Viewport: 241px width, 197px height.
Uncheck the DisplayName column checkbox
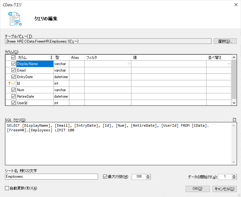pos(14,63)
